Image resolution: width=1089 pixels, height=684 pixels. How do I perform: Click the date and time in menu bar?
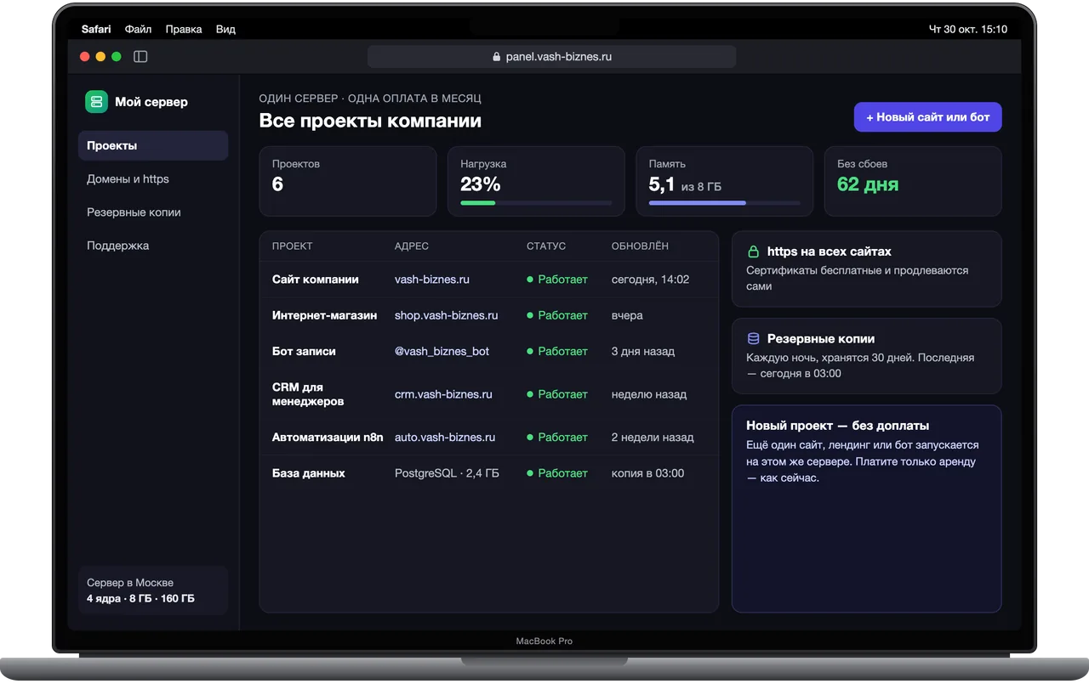pyautogui.click(x=968, y=29)
